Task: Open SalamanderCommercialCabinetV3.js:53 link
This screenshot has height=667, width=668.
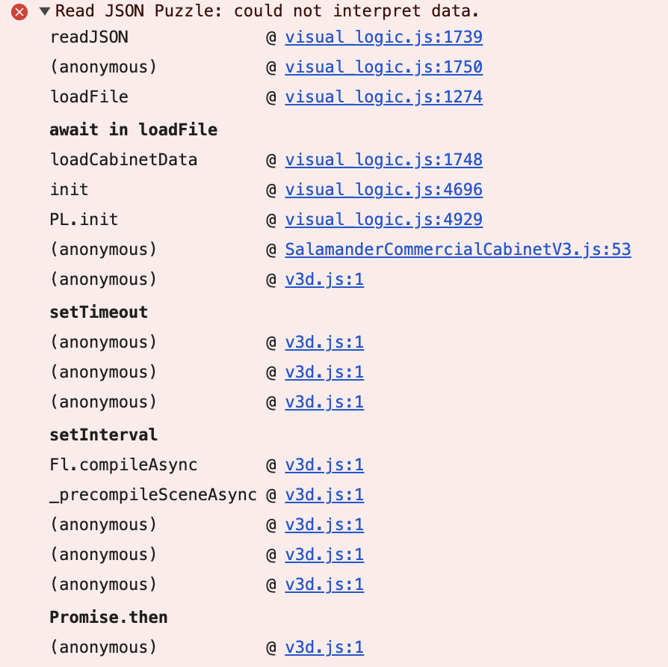Action: point(458,249)
